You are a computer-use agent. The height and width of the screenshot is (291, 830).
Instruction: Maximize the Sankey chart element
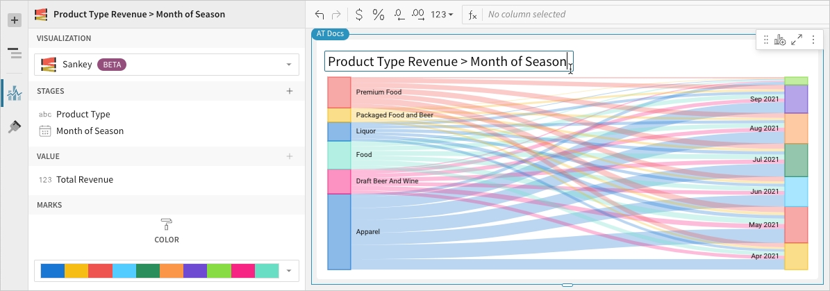click(x=797, y=40)
